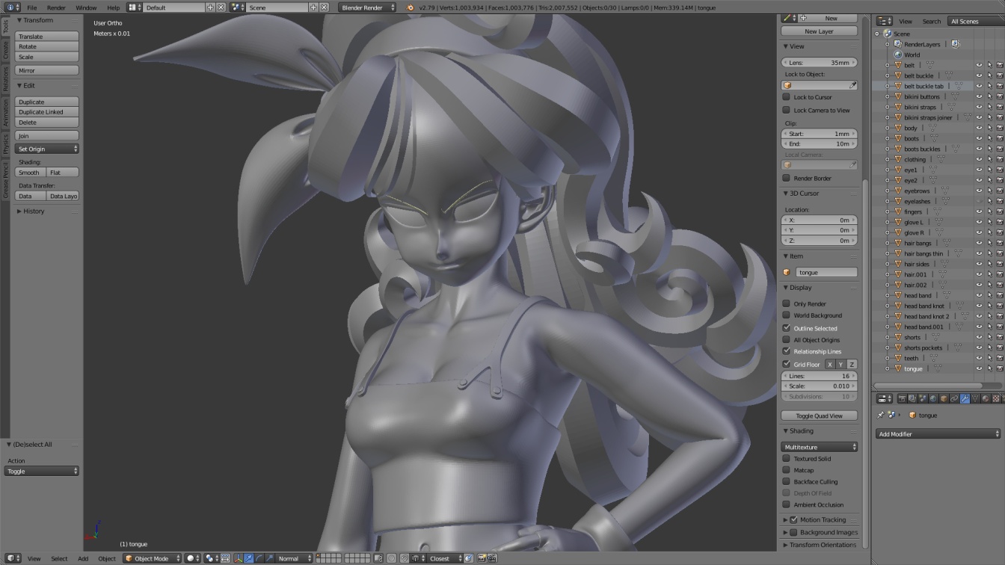Adjust the Lens 35mm value slider
The height and width of the screenshot is (565, 1005).
click(819, 63)
